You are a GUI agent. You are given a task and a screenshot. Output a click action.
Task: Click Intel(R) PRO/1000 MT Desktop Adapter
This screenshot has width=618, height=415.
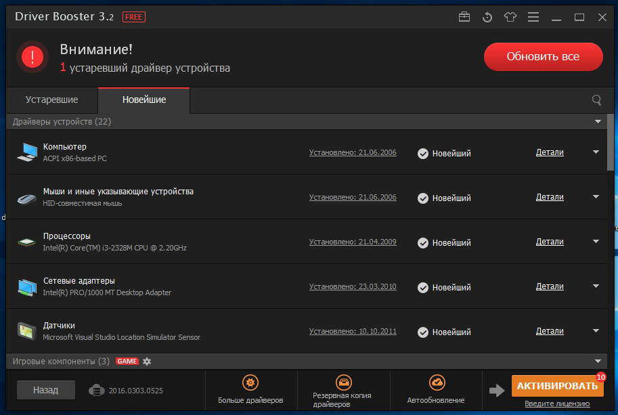tap(107, 293)
